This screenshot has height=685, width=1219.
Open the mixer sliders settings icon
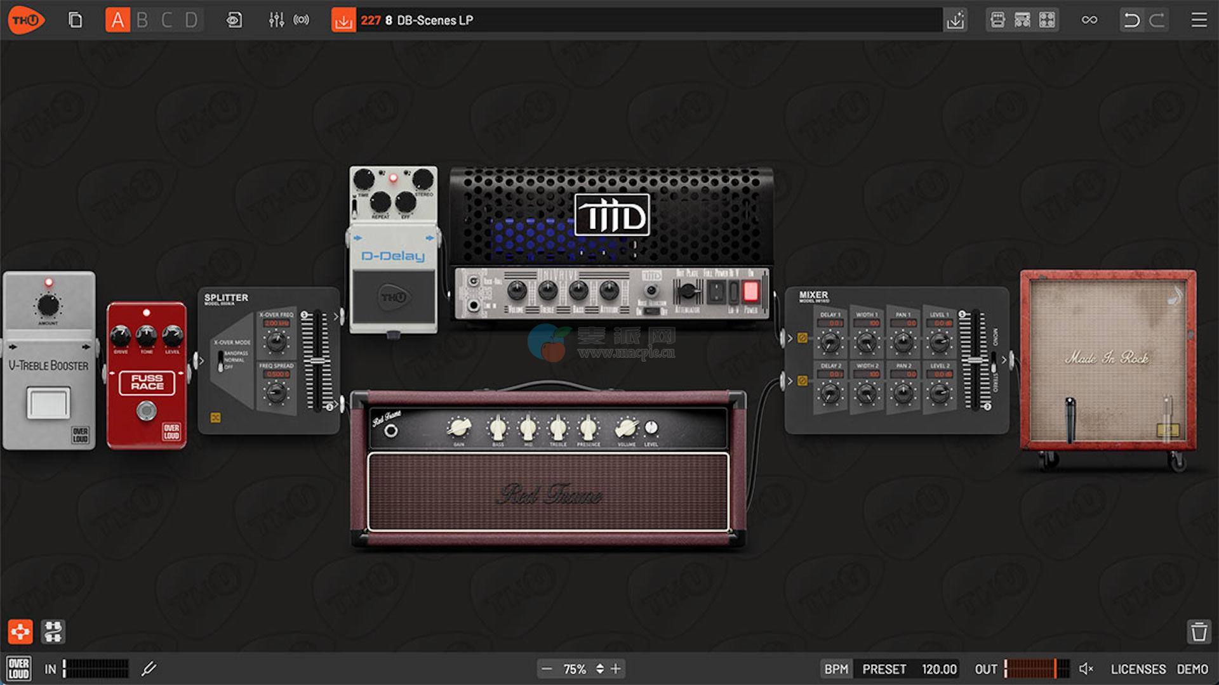coord(276,20)
